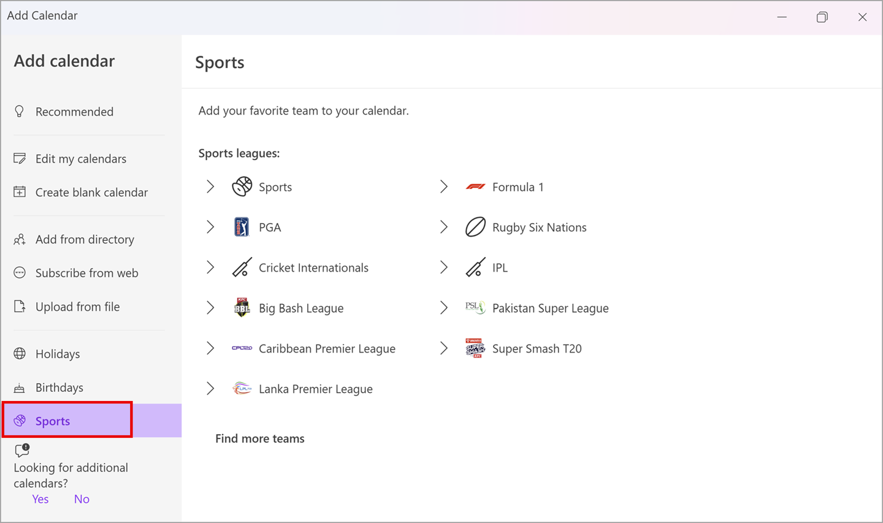The height and width of the screenshot is (523, 883).
Task: Click the globe icon beside Holidays
Action: tap(20, 354)
